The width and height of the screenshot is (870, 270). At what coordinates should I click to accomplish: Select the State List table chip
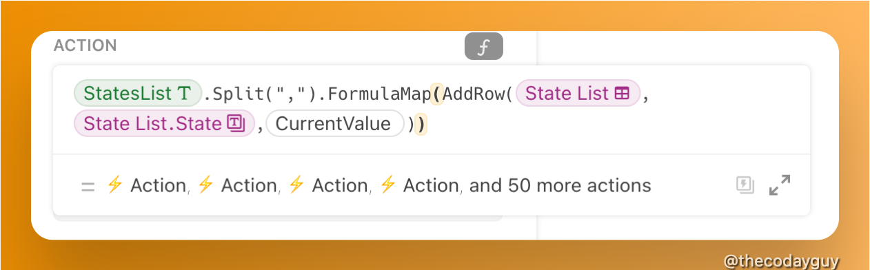tap(578, 94)
